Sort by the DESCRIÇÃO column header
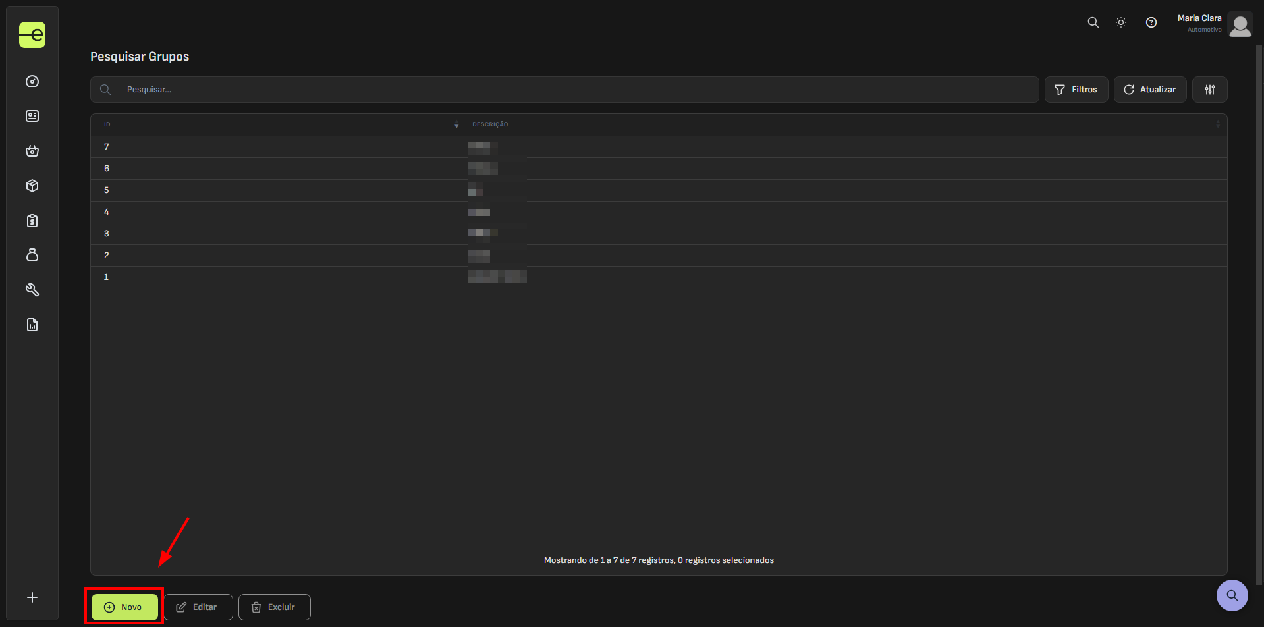 point(844,124)
